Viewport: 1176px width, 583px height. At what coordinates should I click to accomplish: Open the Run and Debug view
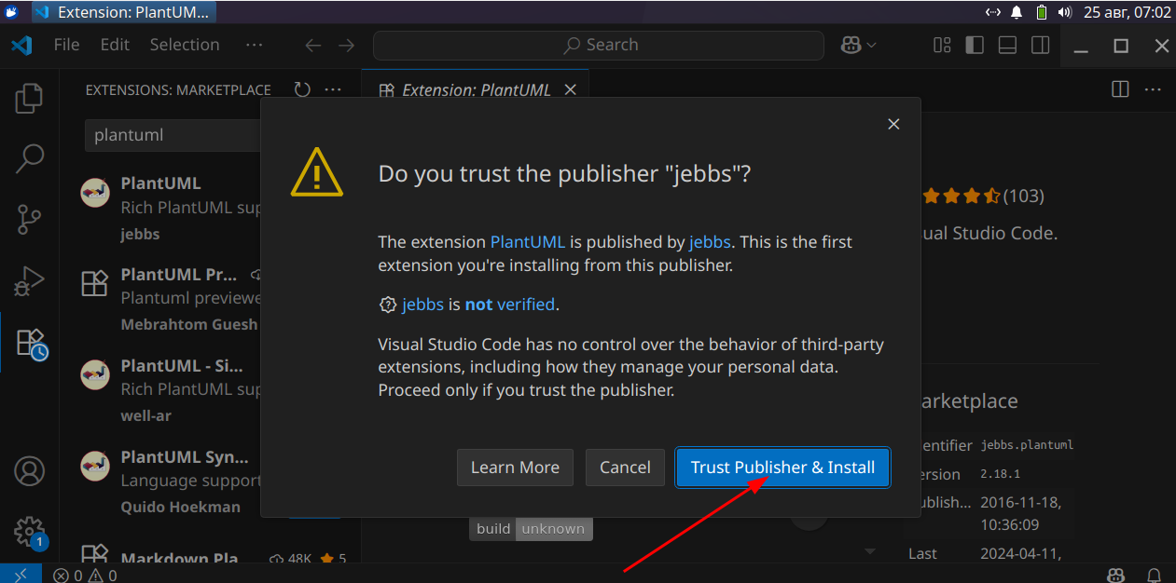coord(30,280)
